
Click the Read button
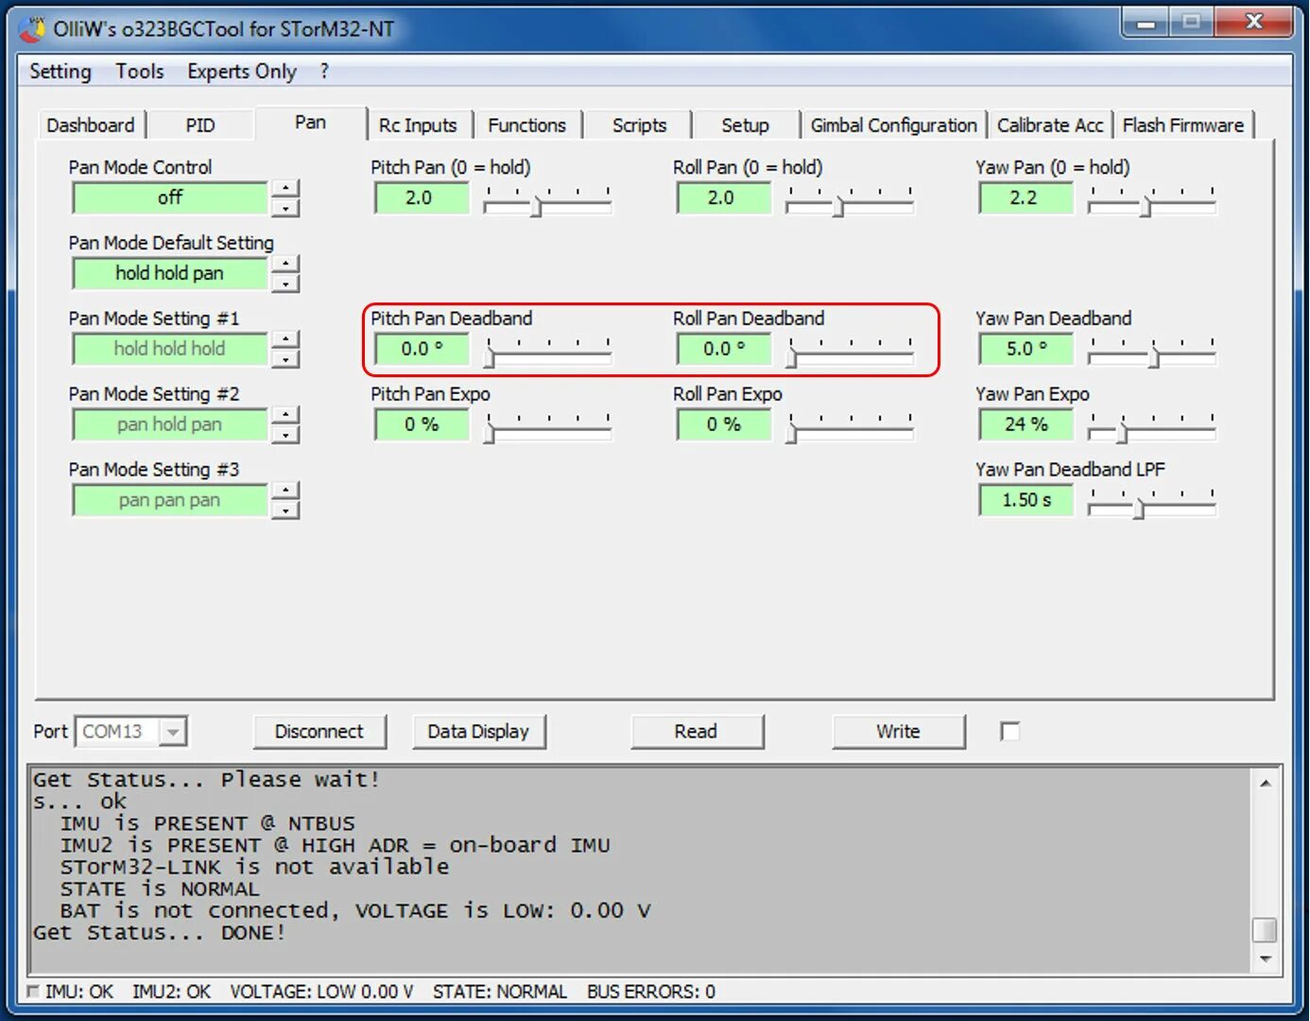coord(696,732)
